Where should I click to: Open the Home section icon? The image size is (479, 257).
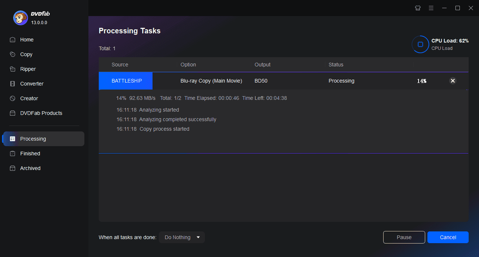click(x=12, y=40)
